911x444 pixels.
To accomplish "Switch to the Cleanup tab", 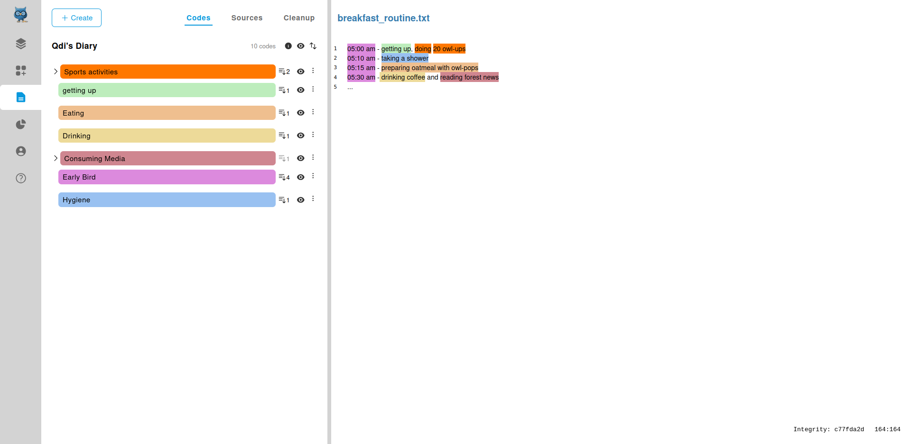I will [x=299, y=18].
